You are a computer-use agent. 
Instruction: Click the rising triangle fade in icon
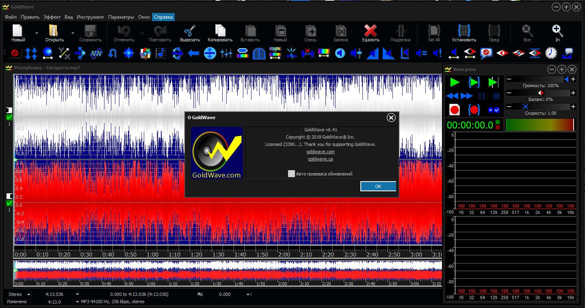(x=373, y=53)
